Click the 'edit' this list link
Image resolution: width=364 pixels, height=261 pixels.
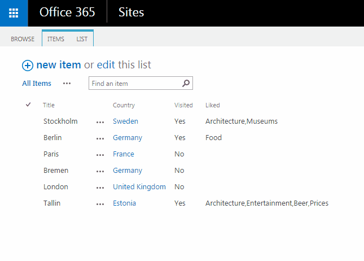[x=106, y=65]
